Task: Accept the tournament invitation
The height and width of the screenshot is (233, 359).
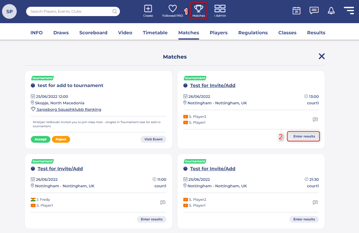Action: tap(40, 139)
